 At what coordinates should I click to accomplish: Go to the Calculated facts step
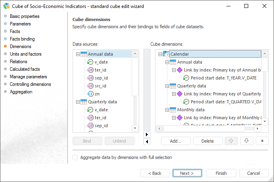coord(25,69)
